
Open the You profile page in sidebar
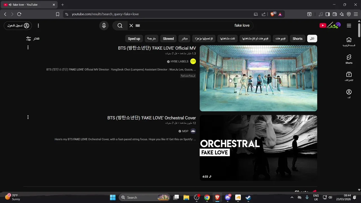pyautogui.click(x=349, y=94)
